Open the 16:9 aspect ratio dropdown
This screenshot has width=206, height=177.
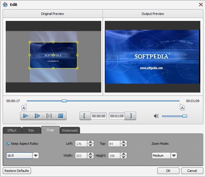pos(36,156)
